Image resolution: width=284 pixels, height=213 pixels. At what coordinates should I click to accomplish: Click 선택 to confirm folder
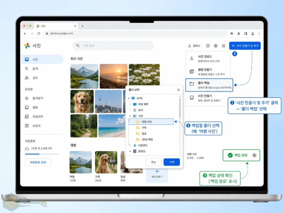coord(172,162)
